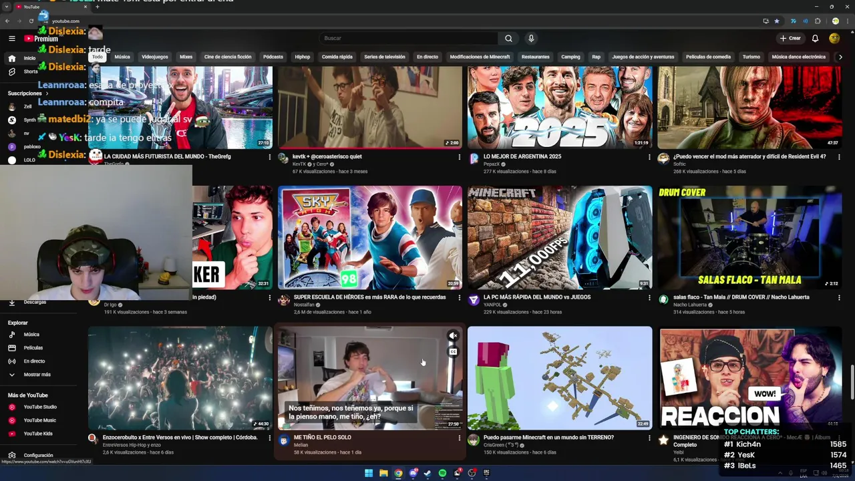
Task: Unmute the ME TIÑO EL PELO SOLO preview
Action: pyautogui.click(x=453, y=336)
